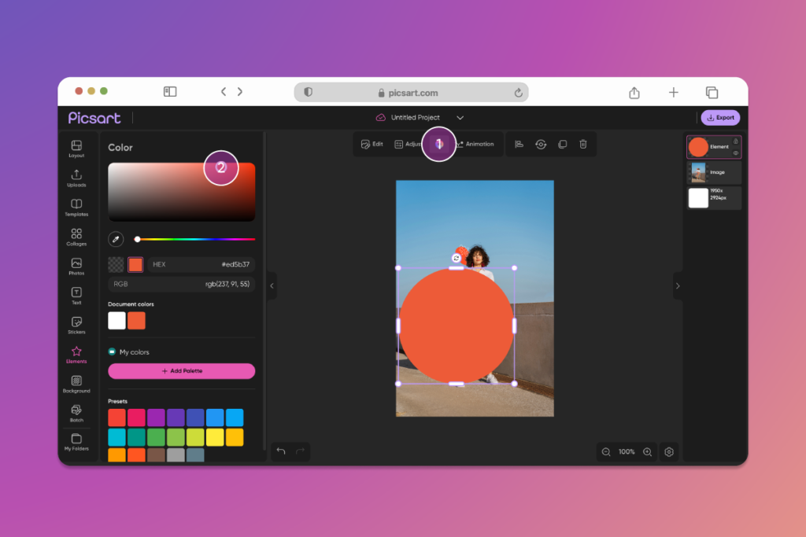The width and height of the screenshot is (806, 537).
Task: Hide the Element layer with the eye toggle
Action: 736,152
